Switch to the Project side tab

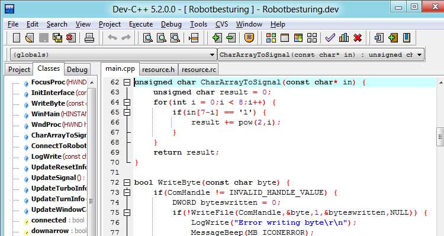19,70
